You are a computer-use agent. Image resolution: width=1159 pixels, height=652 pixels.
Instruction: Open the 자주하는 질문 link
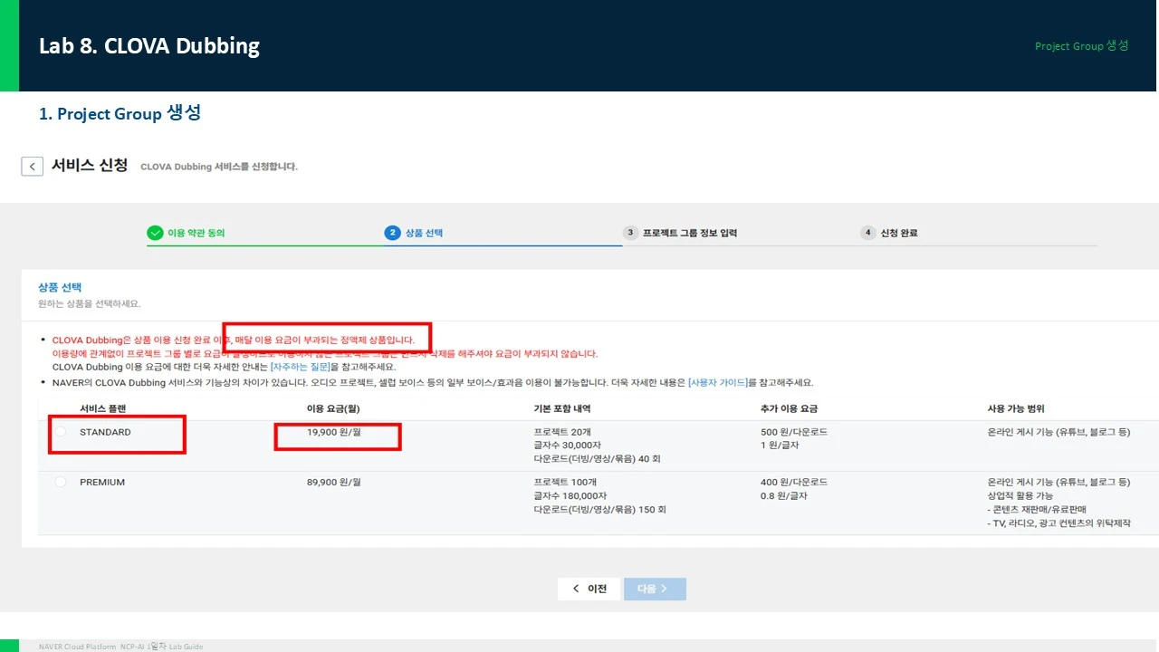click(x=300, y=368)
